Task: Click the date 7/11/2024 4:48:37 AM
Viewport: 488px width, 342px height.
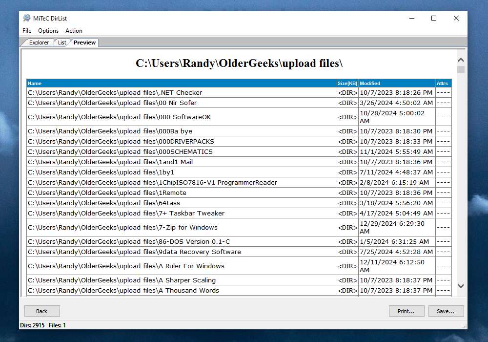Action: coord(396,172)
